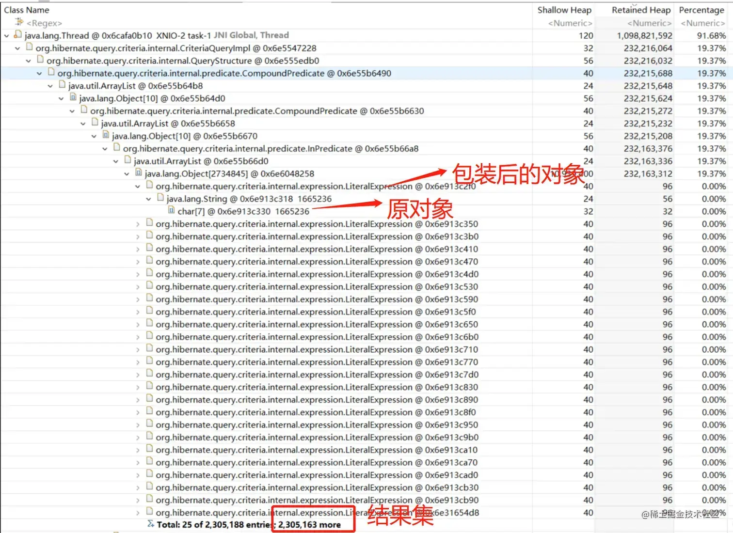Click array icon of Object[10] @ 0x6e55b6670
The image size is (733, 533).
coord(106,135)
